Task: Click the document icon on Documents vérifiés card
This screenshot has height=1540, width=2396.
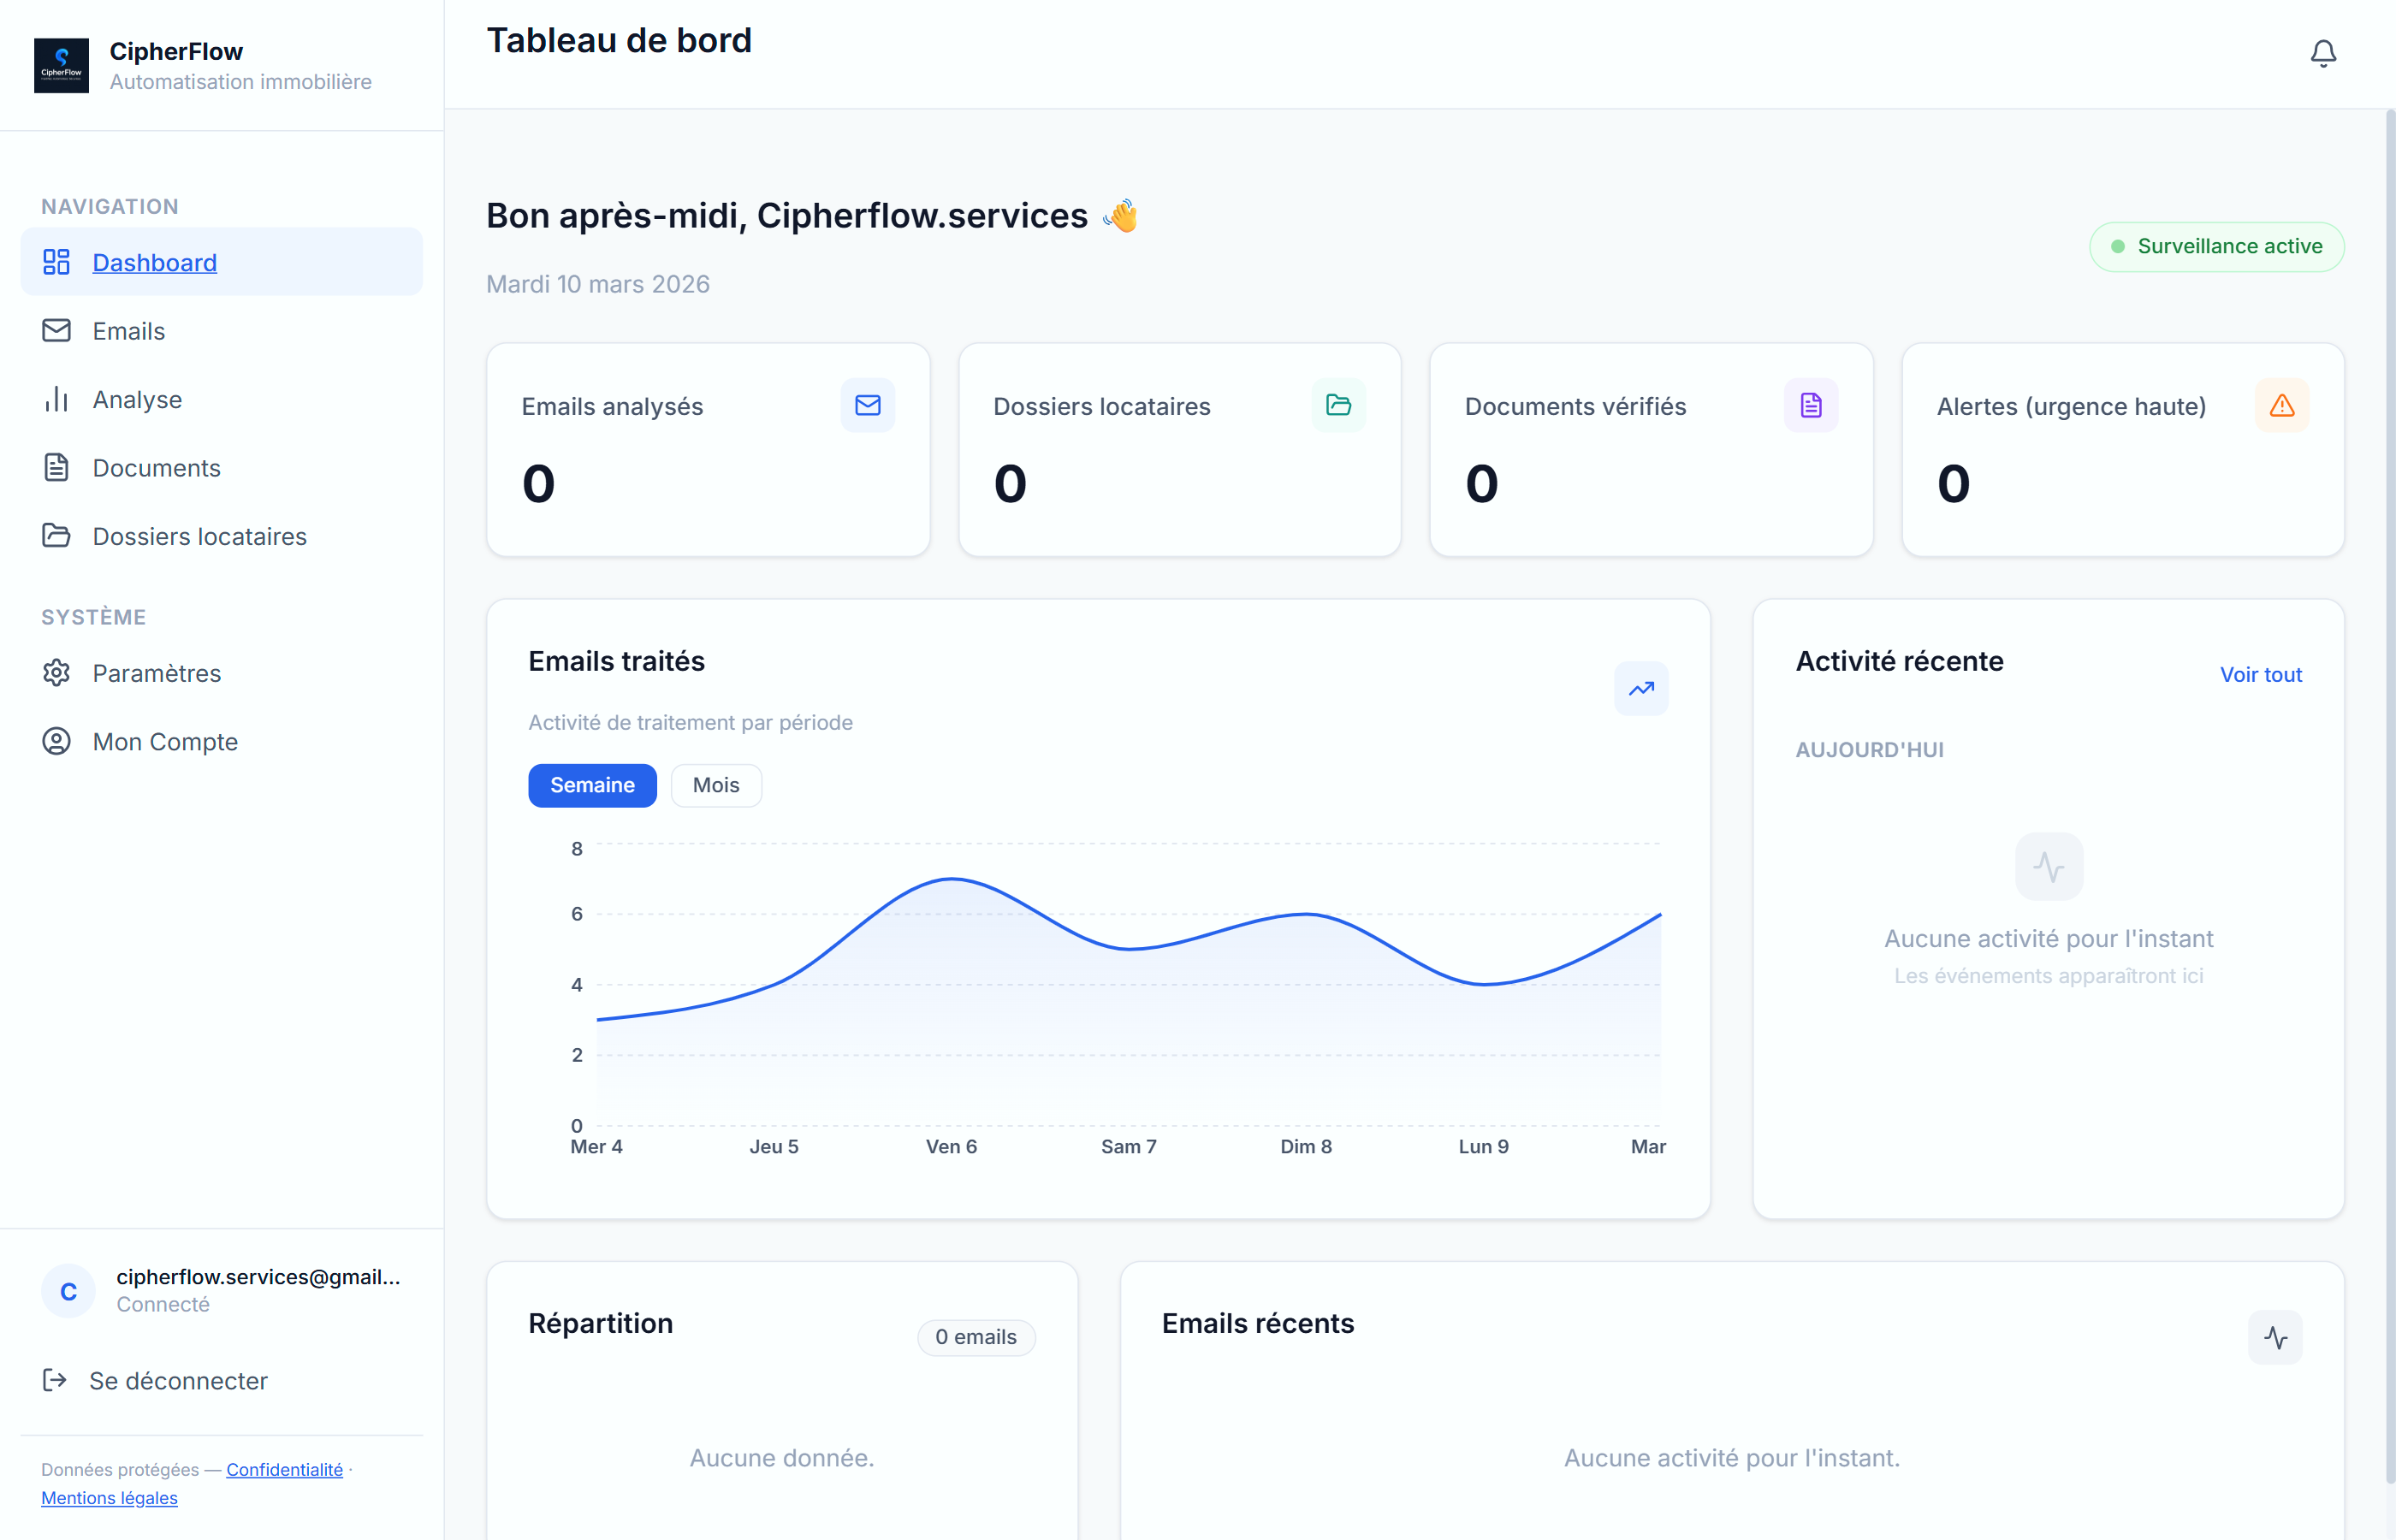Action: [x=1810, y=405]
